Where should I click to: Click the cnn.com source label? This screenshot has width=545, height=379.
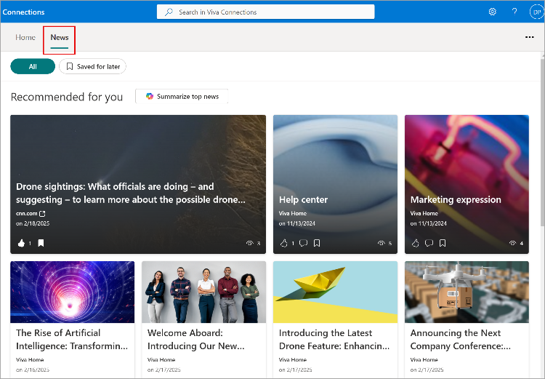click(26, 213)
